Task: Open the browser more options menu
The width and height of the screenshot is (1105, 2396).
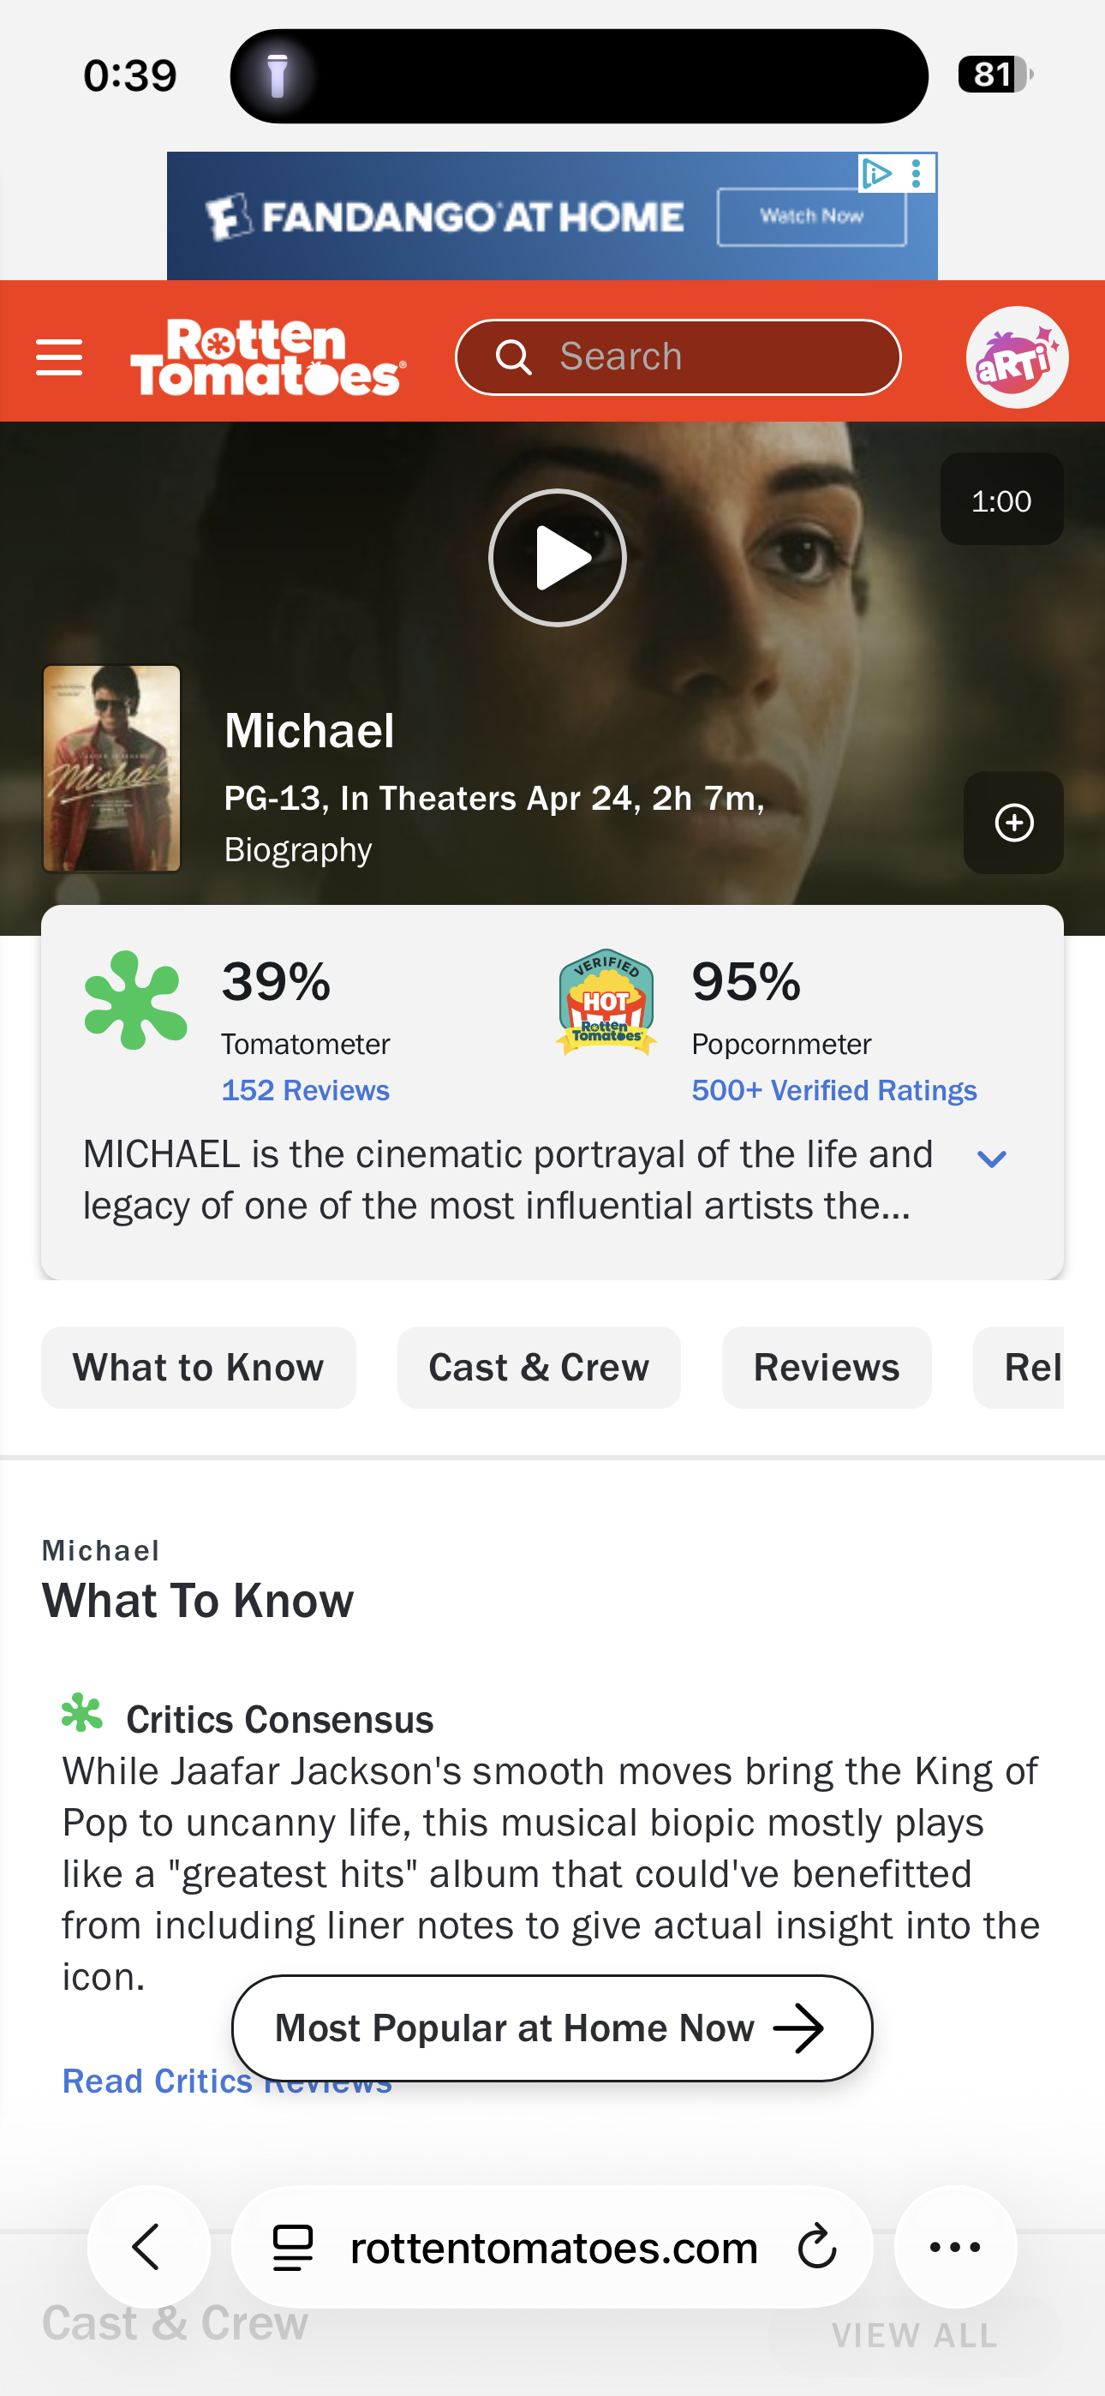Action: (x=955, y=2247)
